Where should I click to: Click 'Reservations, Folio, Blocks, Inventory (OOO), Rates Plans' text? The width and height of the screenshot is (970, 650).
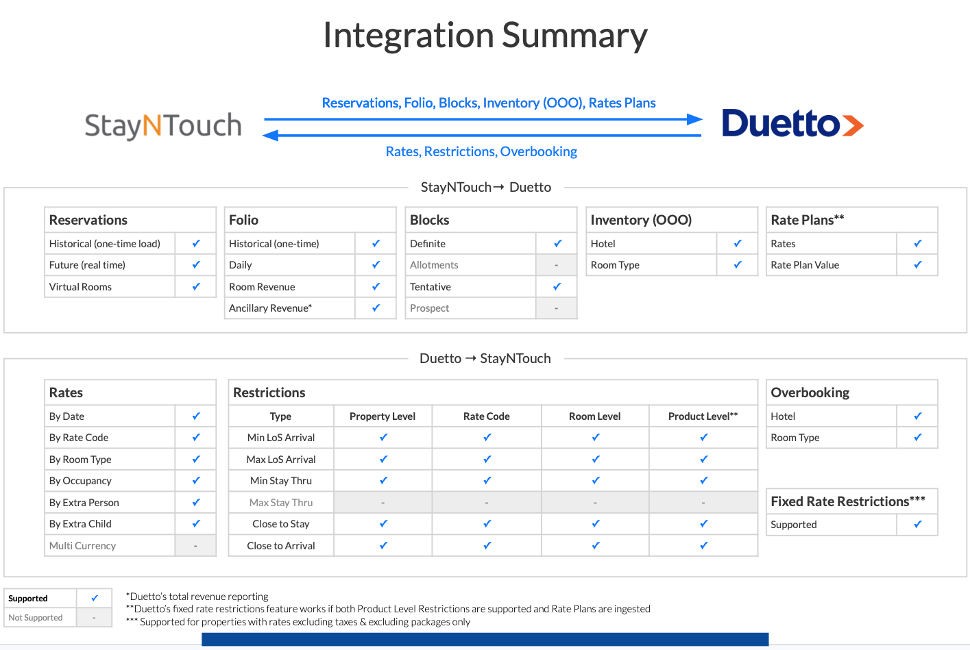(x=489, y=103)
